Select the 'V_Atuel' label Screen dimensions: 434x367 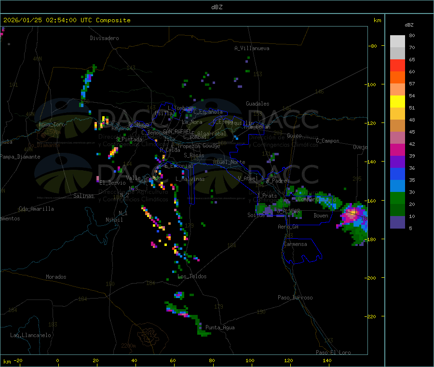[x=248, y=178]
